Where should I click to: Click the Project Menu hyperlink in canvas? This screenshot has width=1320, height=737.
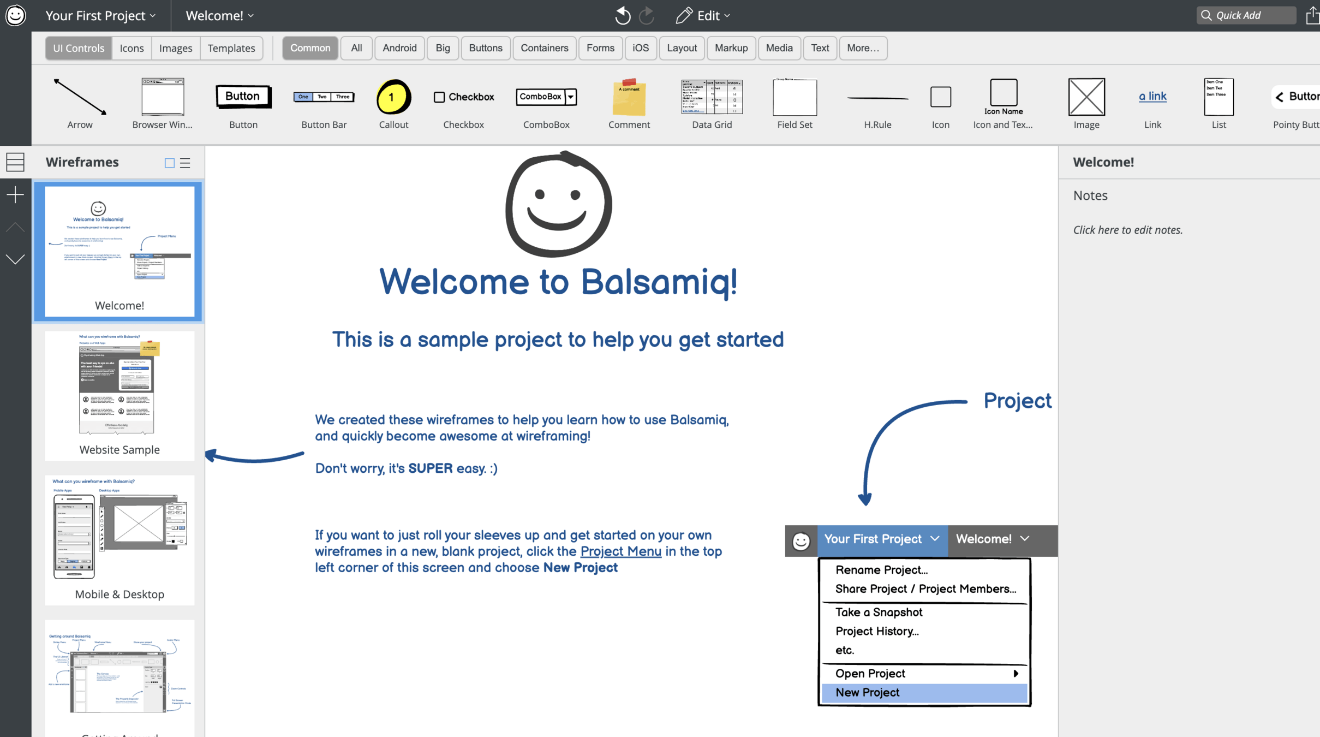click(x=620, y=551)
